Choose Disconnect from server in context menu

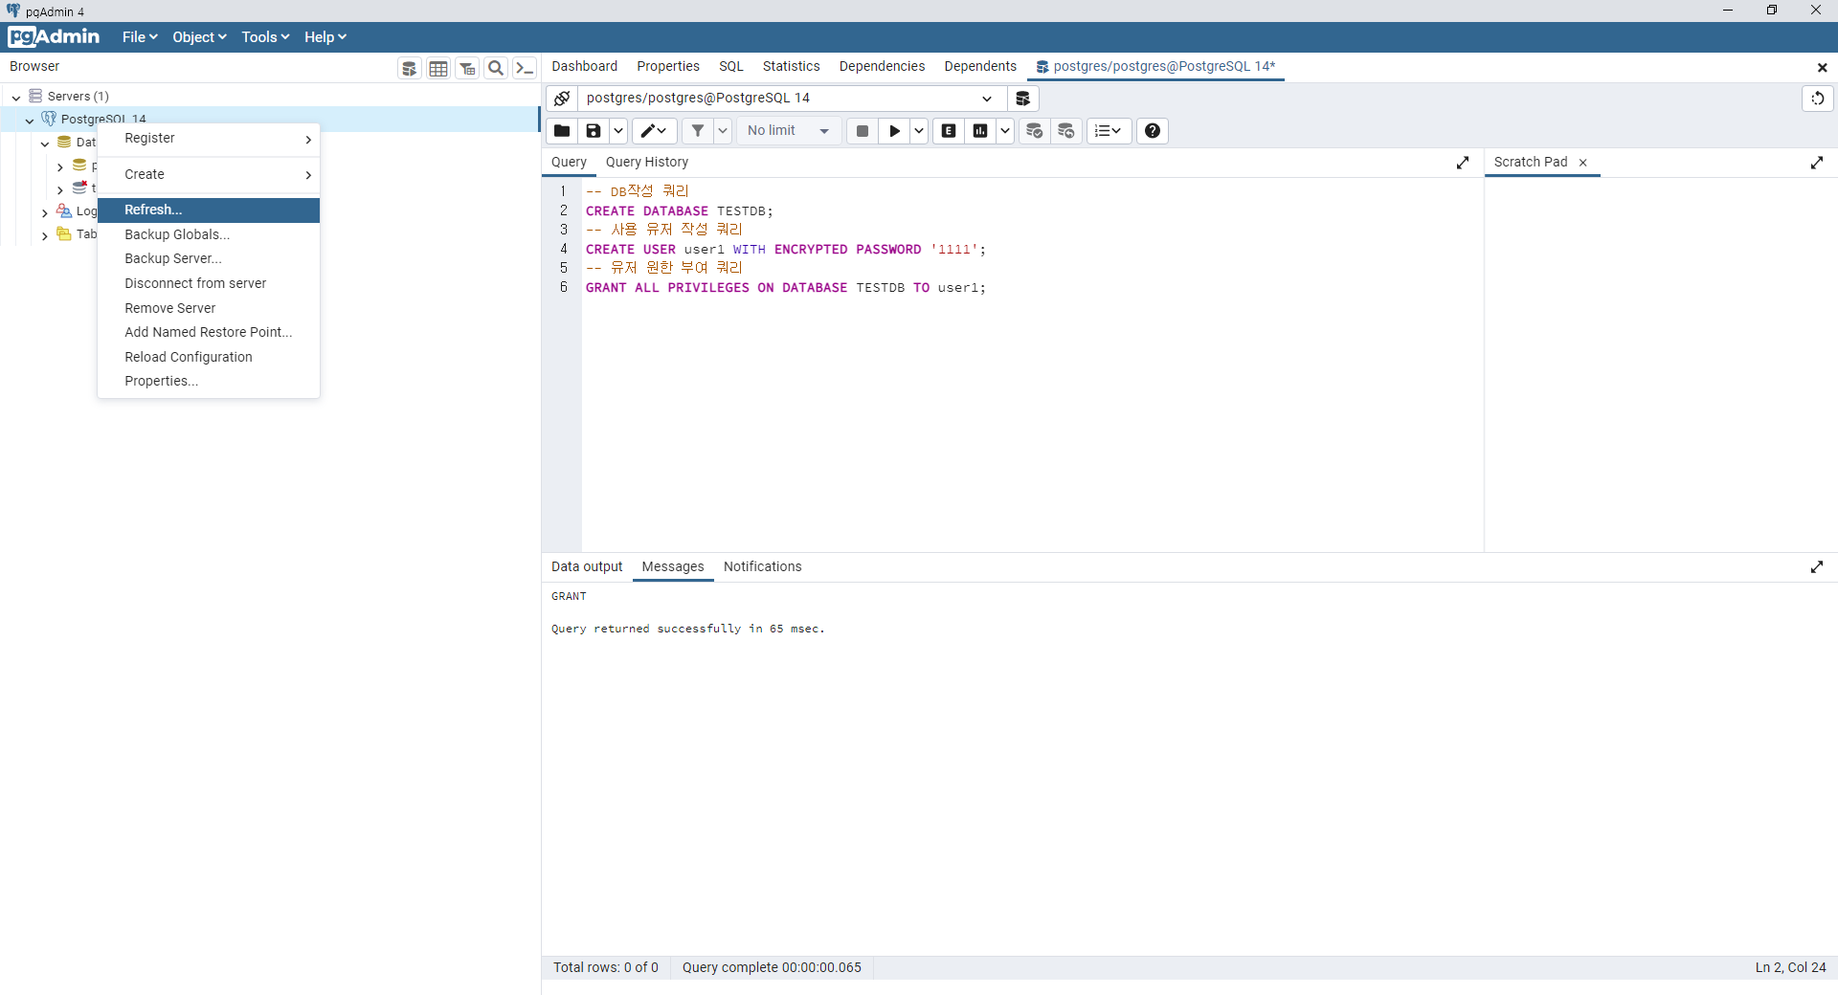[209, 284]
